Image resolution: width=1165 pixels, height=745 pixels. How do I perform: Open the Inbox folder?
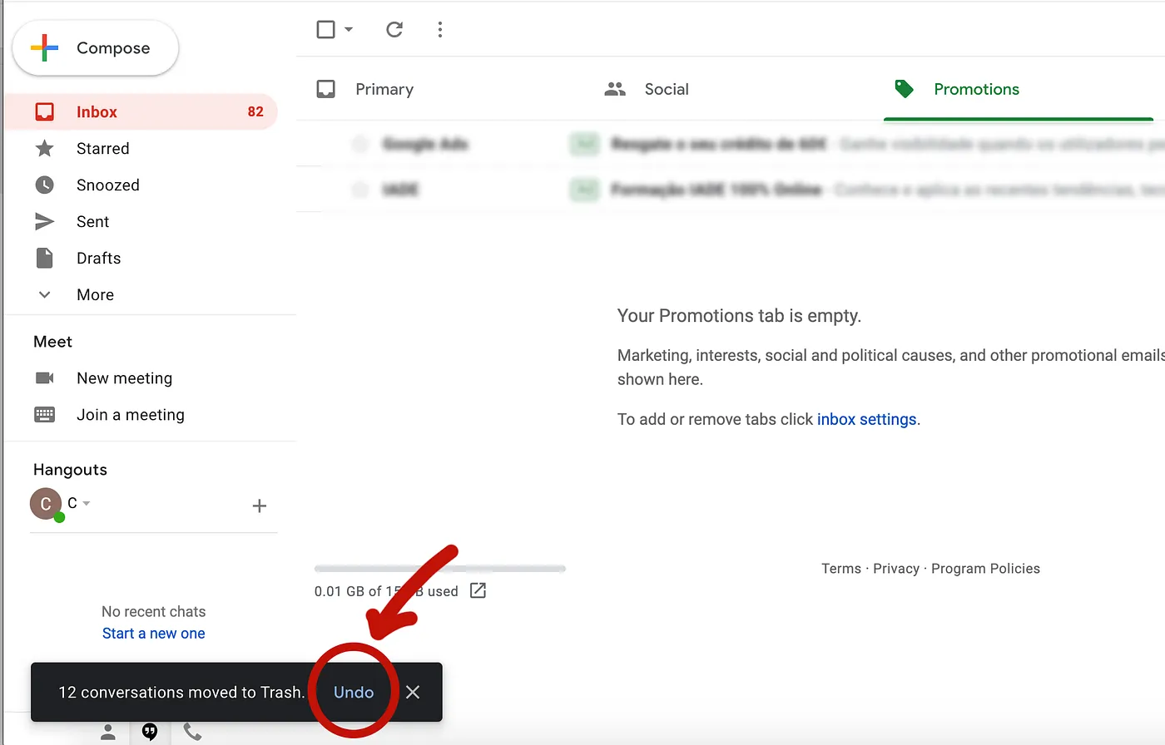(x=141, y=111)
